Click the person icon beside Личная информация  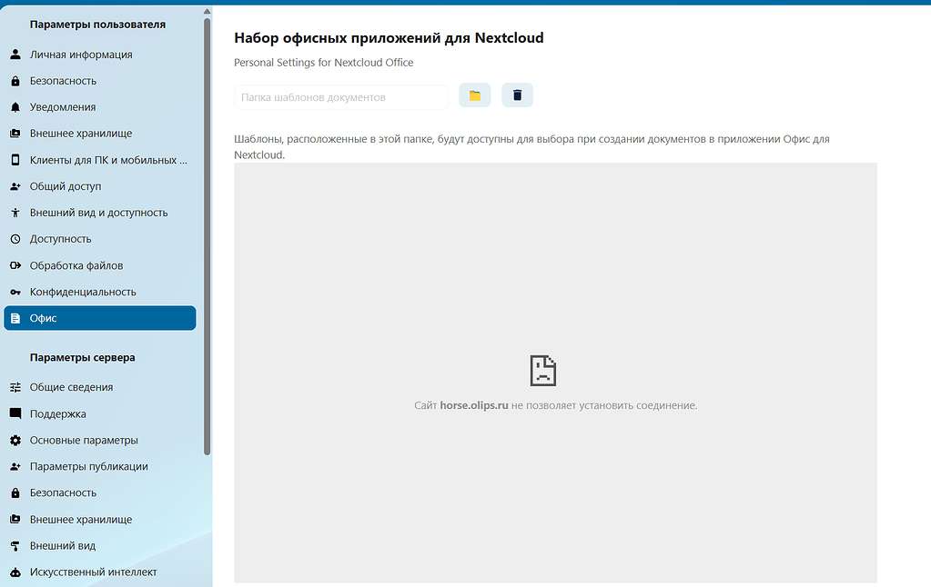pyautogui.click(x=15, y=55)
